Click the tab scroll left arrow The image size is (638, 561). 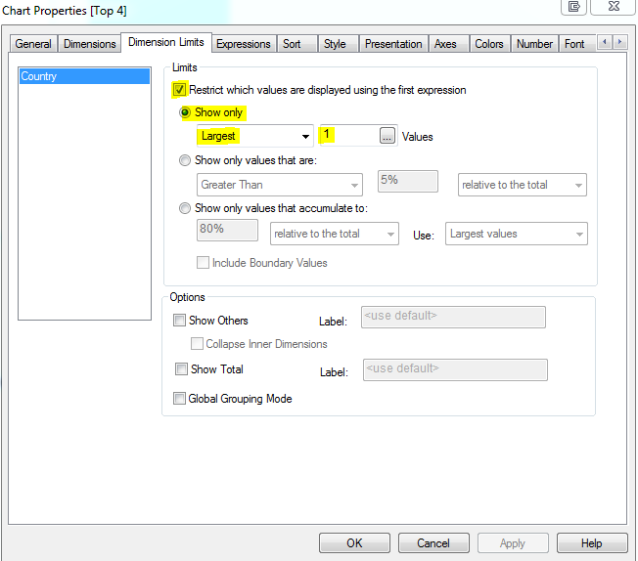(x=605, y=42)
